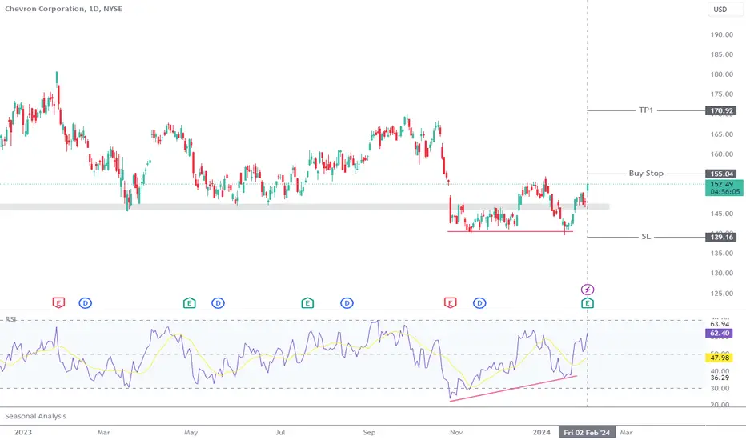
Task: Click the green earnings E marker after Jul
Action: (307, 302)
